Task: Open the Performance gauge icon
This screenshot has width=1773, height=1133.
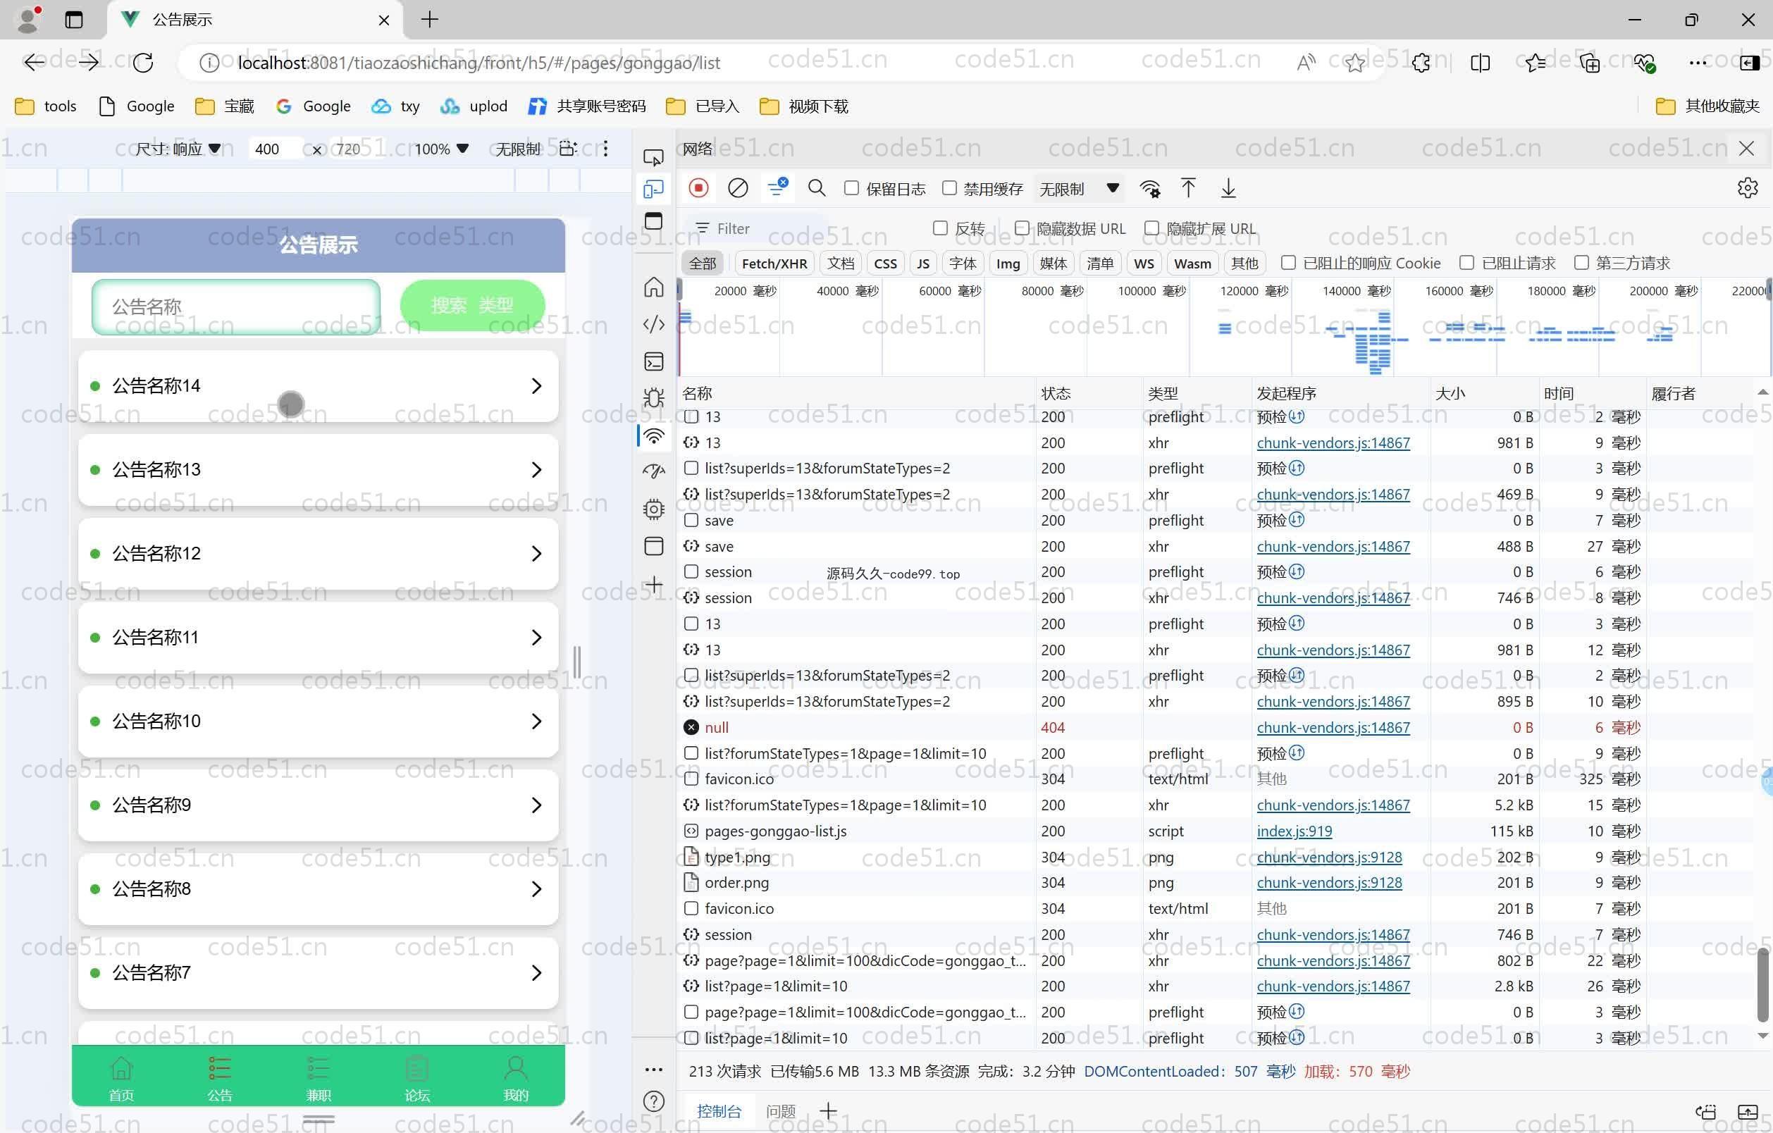Action: 653,471
